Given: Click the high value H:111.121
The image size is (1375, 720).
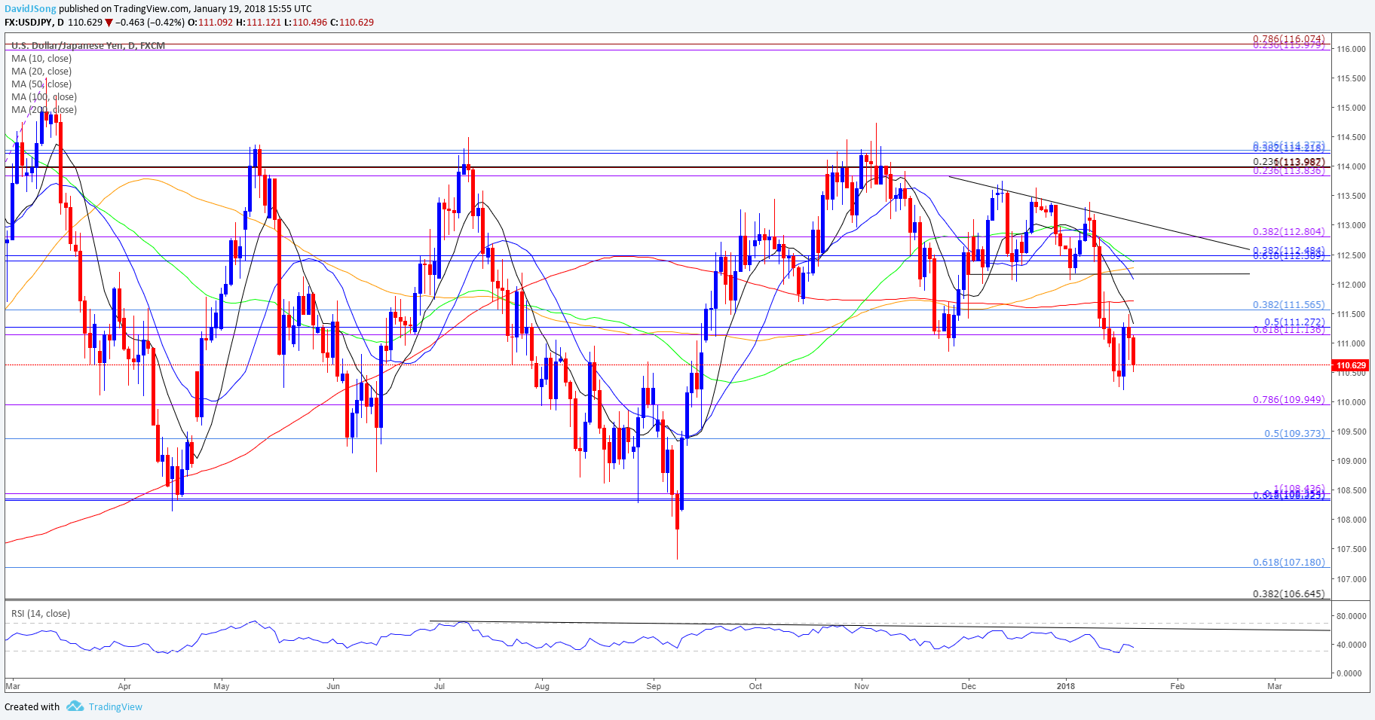Looking at the screenshot, I should tap(259, 23).
